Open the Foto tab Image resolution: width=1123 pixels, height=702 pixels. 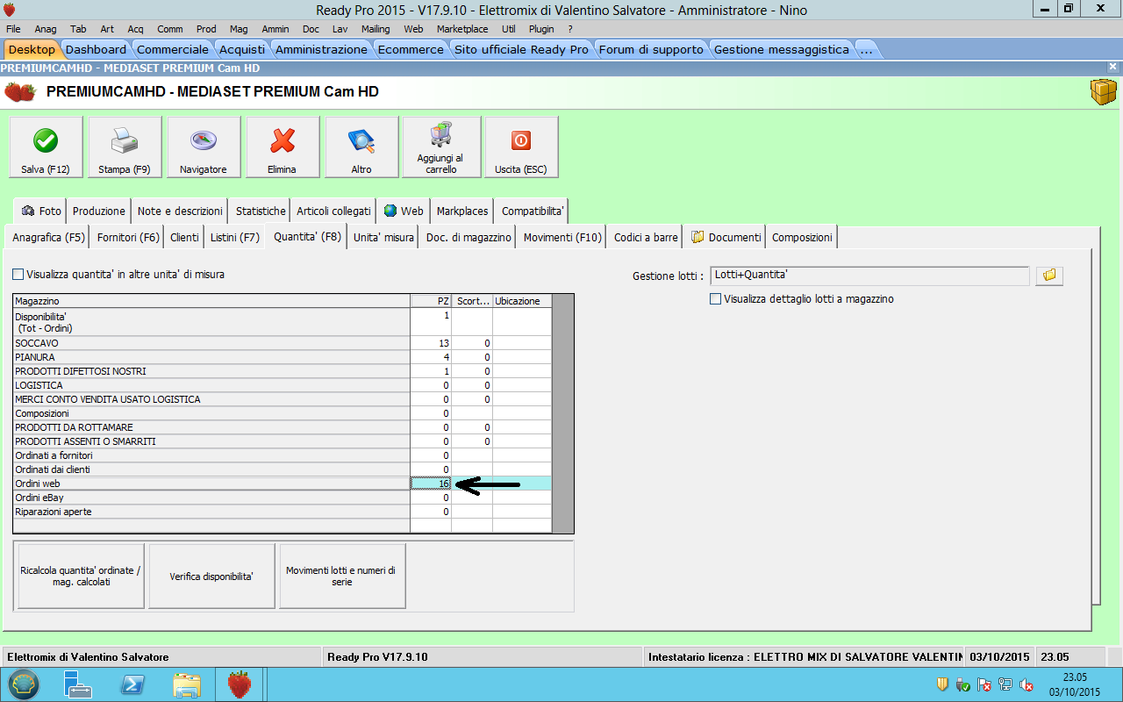tap(41, 211)
